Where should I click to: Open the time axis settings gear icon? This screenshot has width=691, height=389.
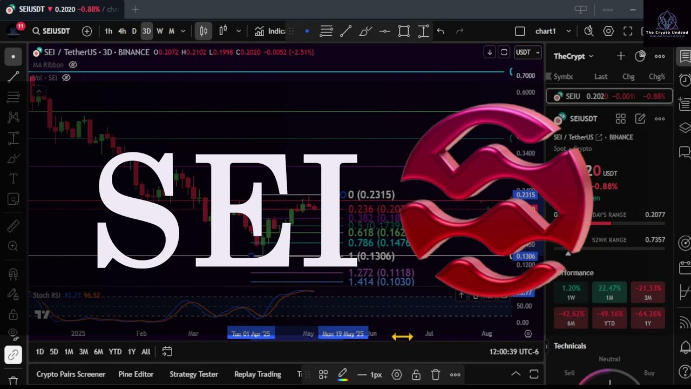coord(528,334)
